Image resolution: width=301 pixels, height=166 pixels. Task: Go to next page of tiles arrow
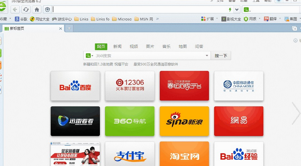coord(296,113)
